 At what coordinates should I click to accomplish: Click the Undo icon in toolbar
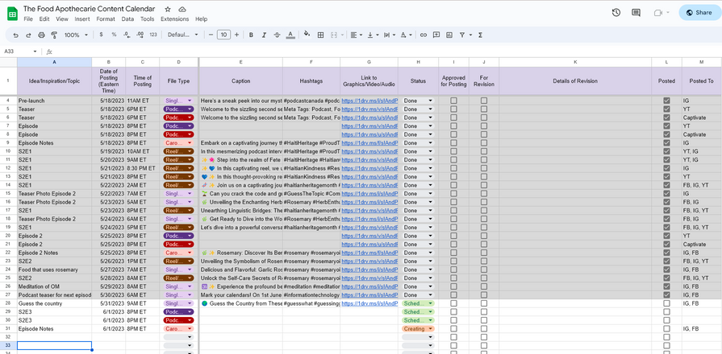click(x=15, y=35)
